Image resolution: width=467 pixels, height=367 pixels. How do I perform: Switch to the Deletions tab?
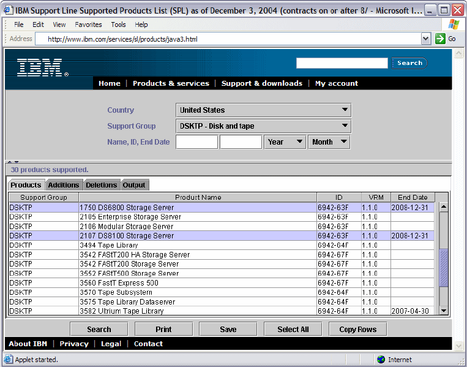[x=102, y=185]
